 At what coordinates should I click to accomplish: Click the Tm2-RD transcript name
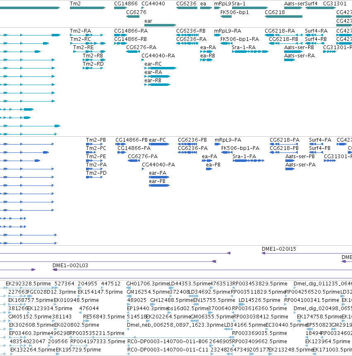[93, 64]
